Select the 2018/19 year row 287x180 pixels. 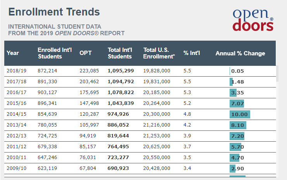pos(140,71)
